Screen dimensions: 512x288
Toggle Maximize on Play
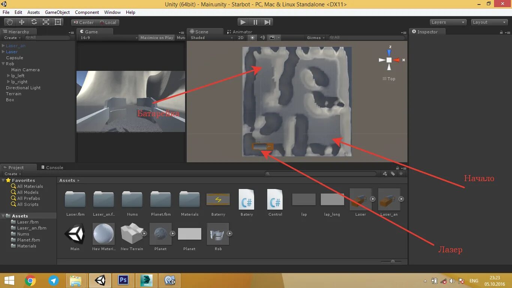point(157,37)
